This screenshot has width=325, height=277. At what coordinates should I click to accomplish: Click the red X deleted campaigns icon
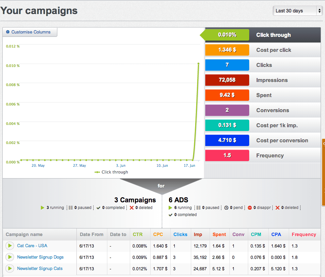(x=132, y=208)
